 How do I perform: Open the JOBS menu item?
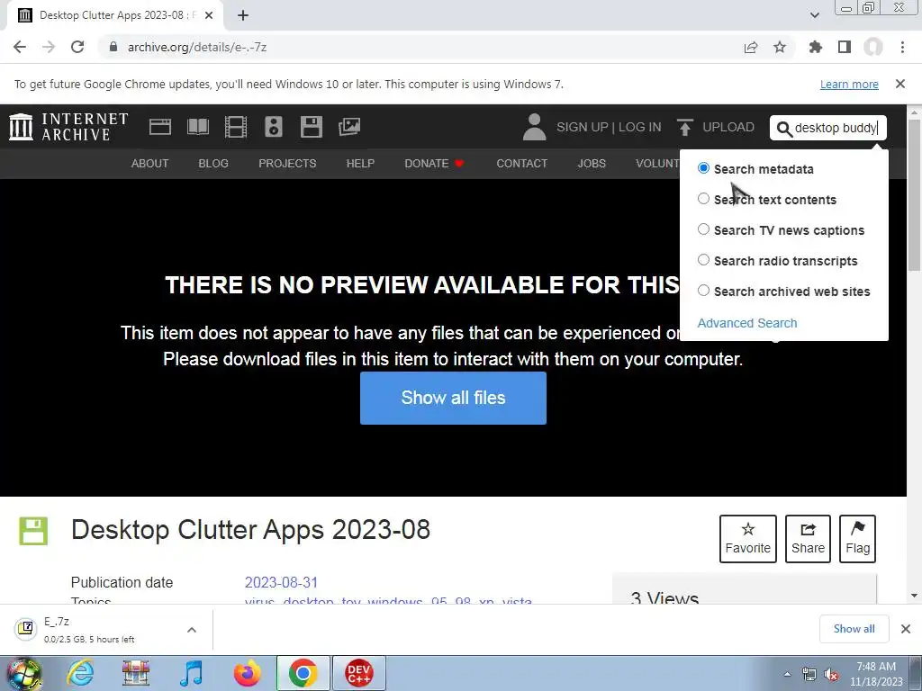click(x=592, y=164)
